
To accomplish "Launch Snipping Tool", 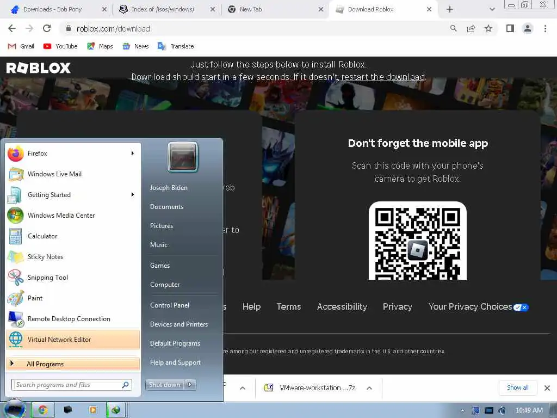I will (x=73, y=277).
